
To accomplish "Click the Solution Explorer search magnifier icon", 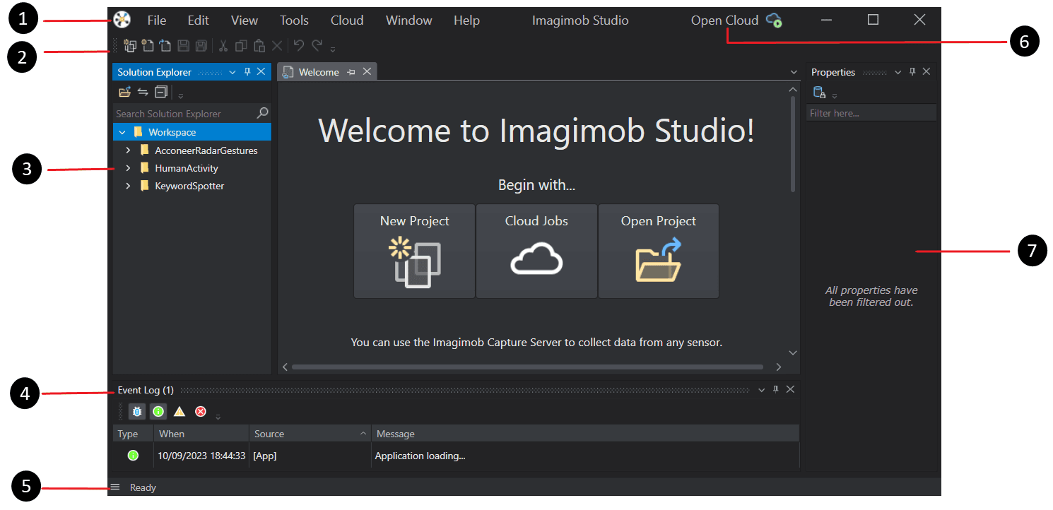I will (262, 113).
